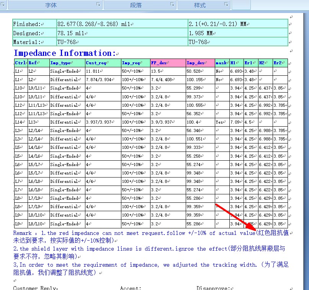Image resolution: width=309 pixels, height=290 pixels.
Task: Select the '7.09' H1 cell
Action: [237, 122]
